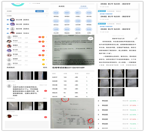Click the eye icon beside 陈天奇
Image resolution: width=145 pixels, height=132 pixels.
(8, 29)
